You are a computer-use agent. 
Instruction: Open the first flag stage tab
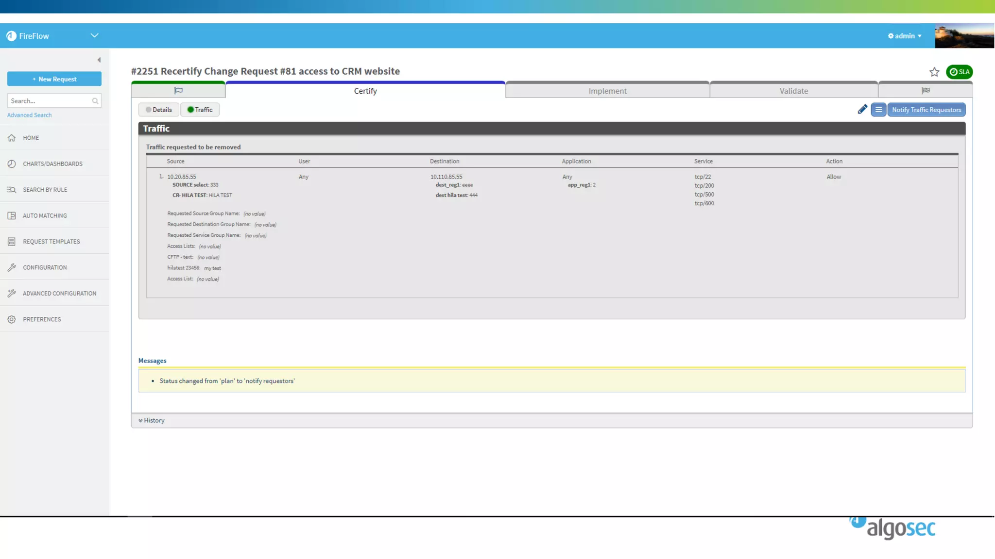tap(178, 91)
